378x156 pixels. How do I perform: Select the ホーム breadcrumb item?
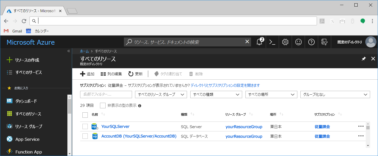pos(84,51)
